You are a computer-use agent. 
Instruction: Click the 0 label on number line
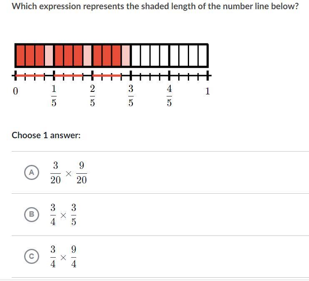pos(15,91)
